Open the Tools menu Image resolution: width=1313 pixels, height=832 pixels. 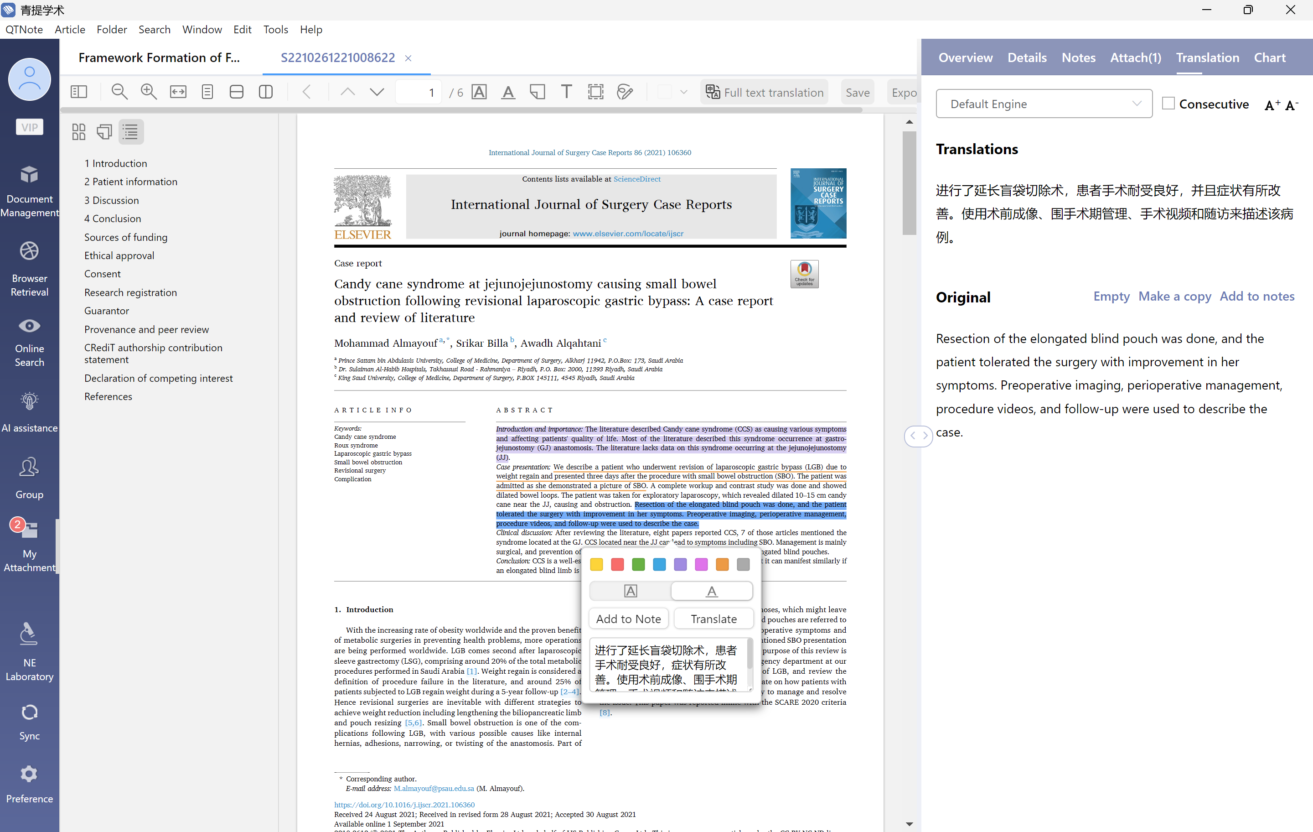pos(275,30)
